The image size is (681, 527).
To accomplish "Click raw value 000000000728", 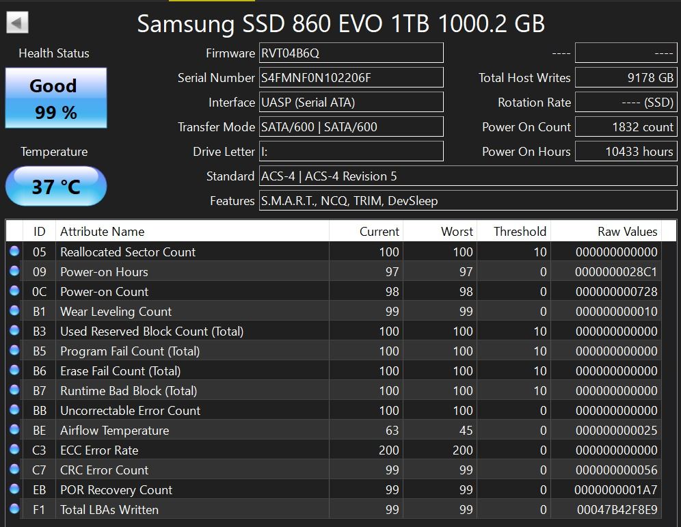I will (x=616, y=292).
